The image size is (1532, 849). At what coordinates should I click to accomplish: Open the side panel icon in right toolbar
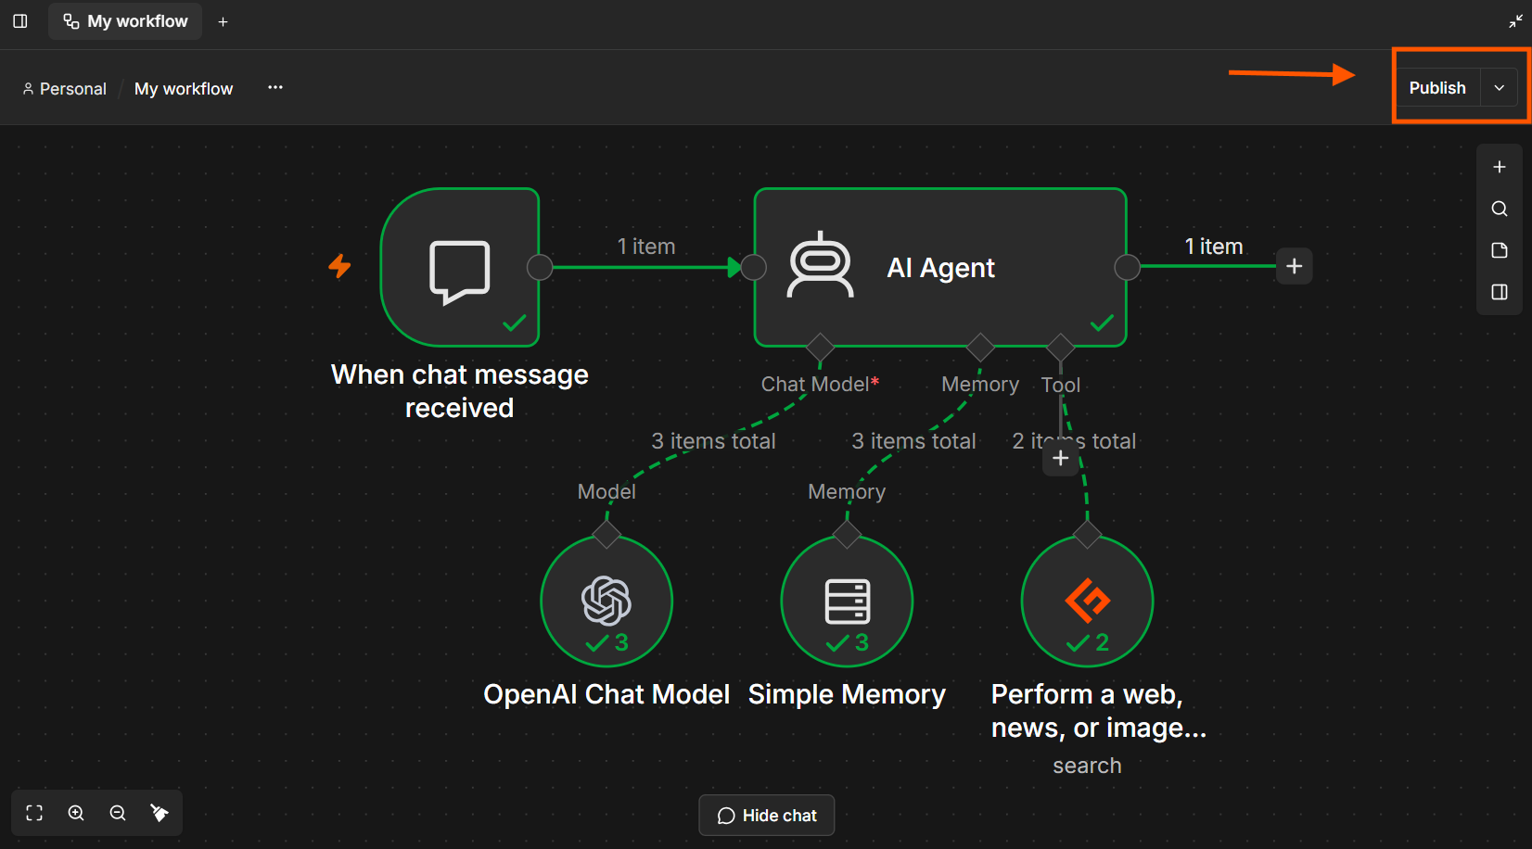click(1500, 292)
